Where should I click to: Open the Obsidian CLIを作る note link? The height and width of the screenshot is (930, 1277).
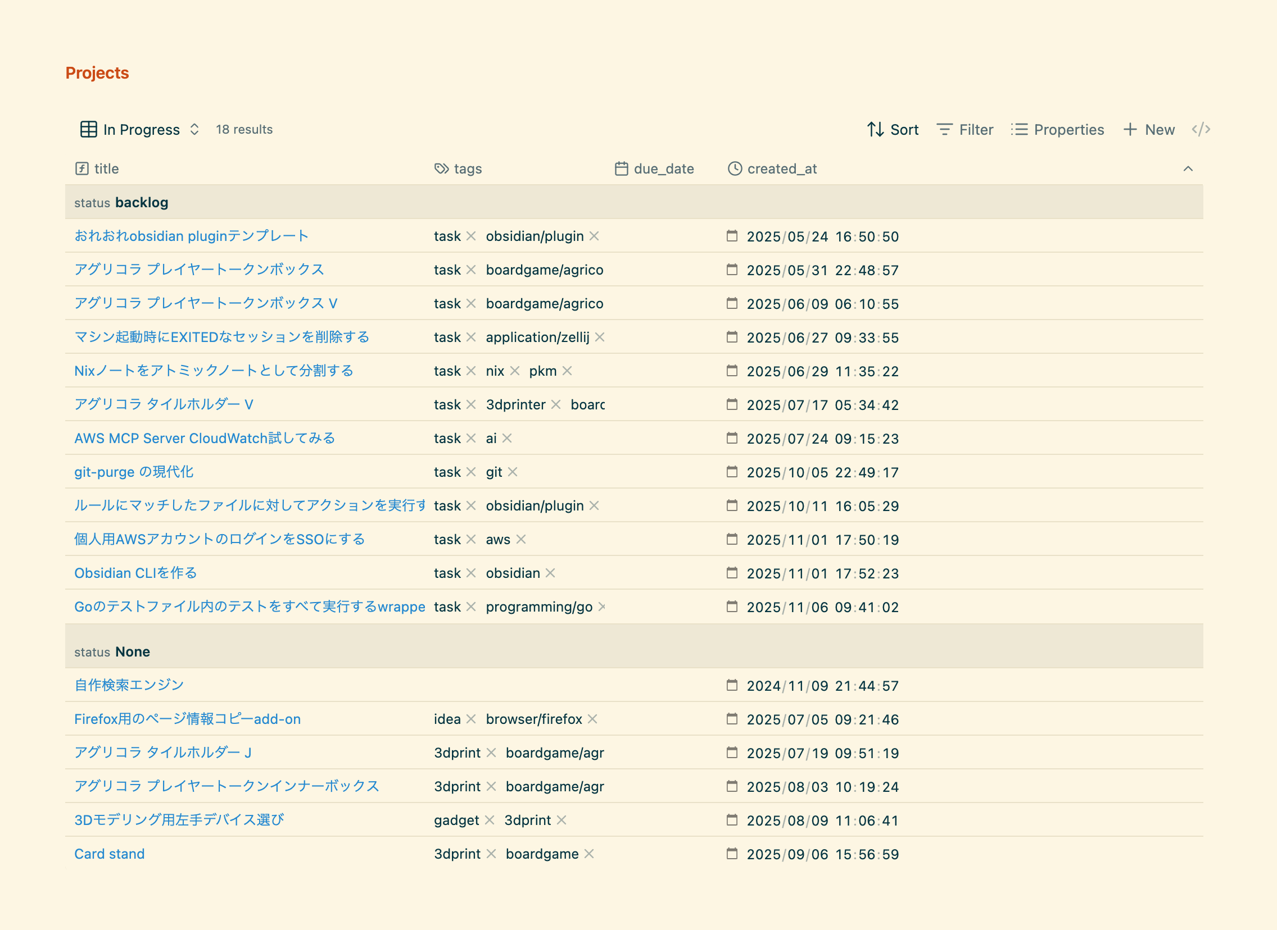click(x=136, y=573)
